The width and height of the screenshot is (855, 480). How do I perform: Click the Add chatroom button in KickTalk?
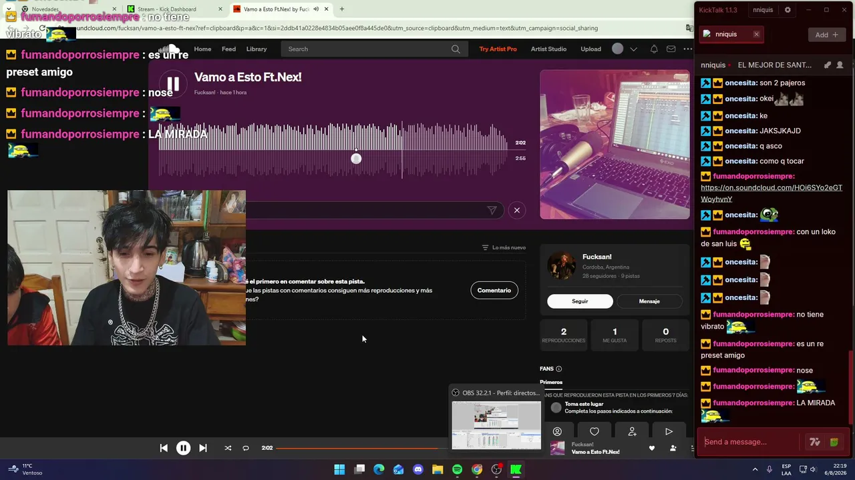pyautogui.click(x=826, y=35)
